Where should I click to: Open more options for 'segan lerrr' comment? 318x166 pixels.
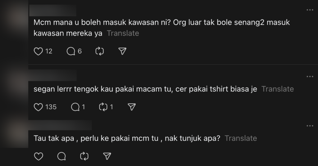(310, 77)
